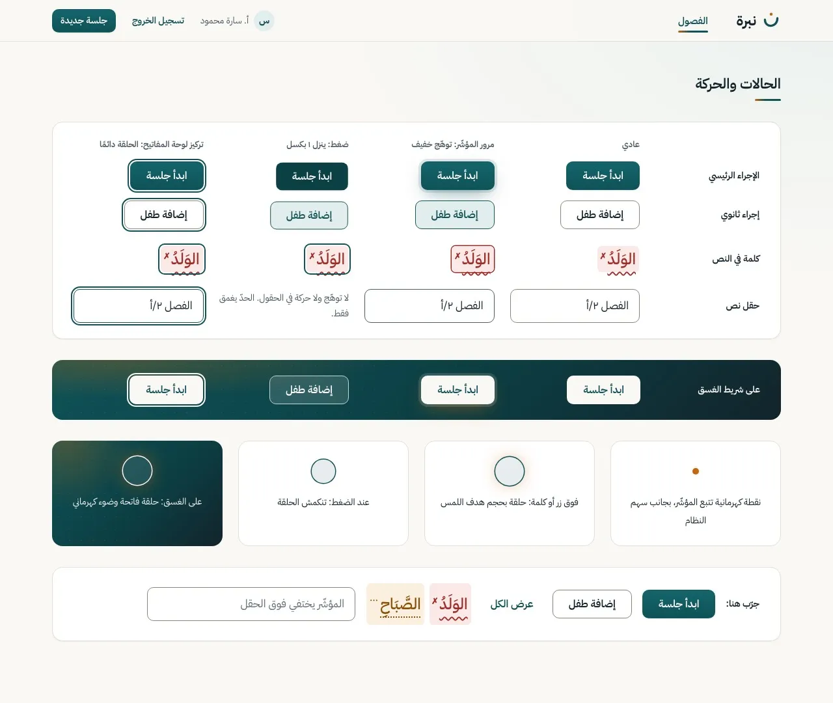Click the user name أ. سارة محمود
Viewport: 833px width, 703px height.
[x=225, y=21]
